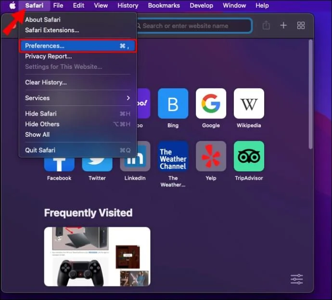Viewport: 332px width, 300px height.
Task: Show tab overview grid icon
Action: pos(301,26)
